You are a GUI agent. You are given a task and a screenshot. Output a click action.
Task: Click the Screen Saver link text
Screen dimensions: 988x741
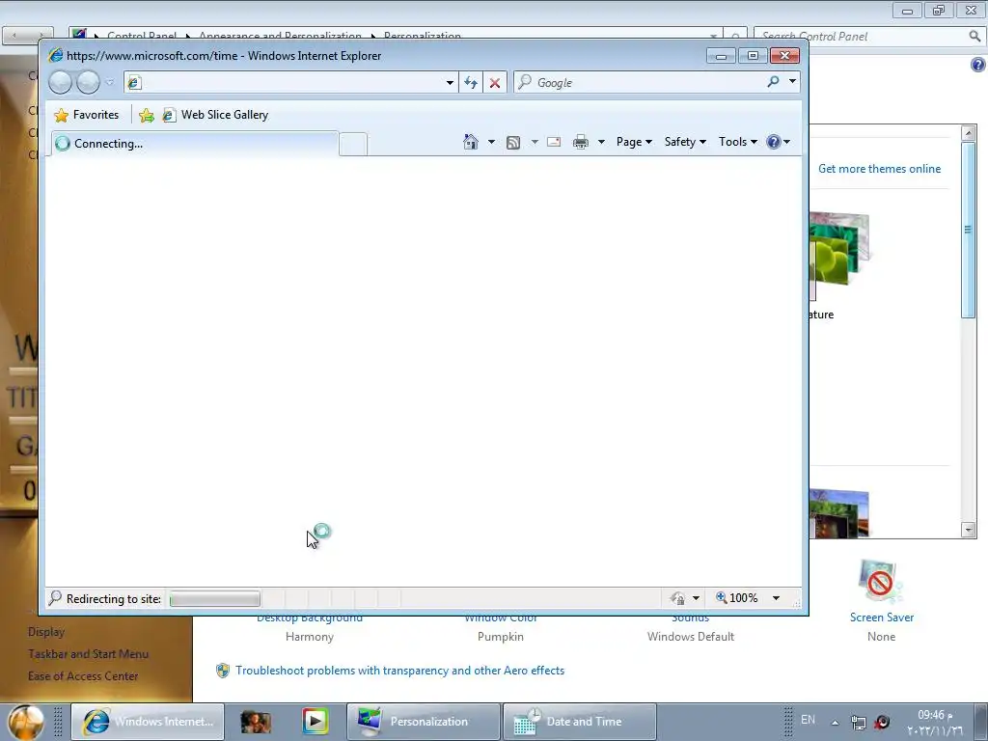tap(882, 617)
